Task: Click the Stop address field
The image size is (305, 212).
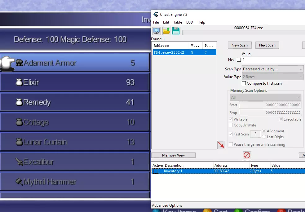Action: pos(270,113)
